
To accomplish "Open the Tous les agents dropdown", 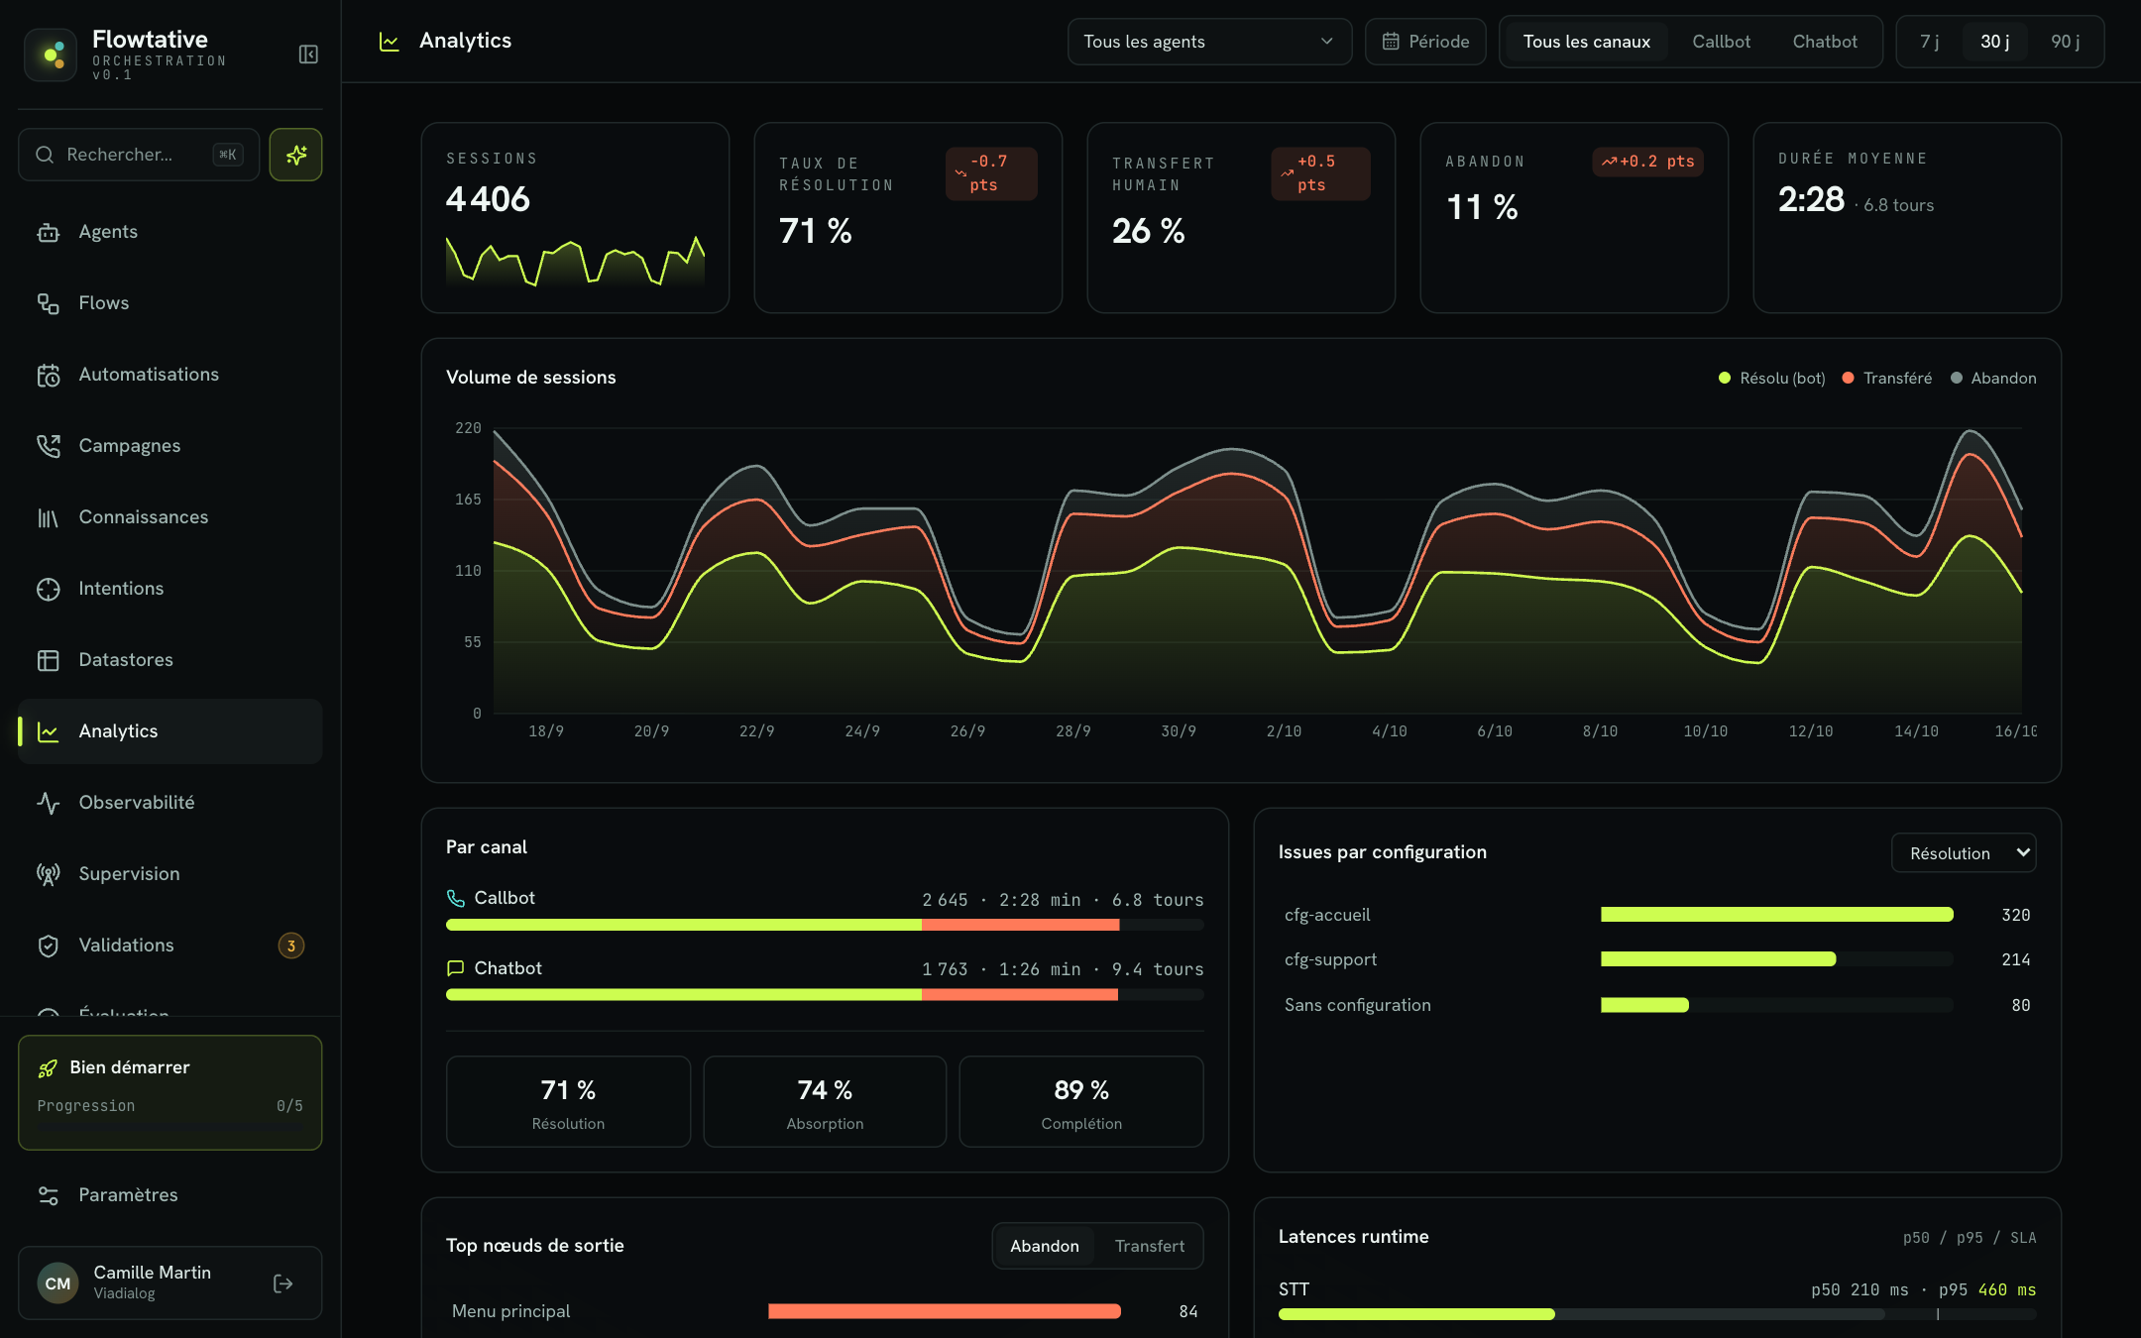I will pyautogui.click(x=1209, y=42).
